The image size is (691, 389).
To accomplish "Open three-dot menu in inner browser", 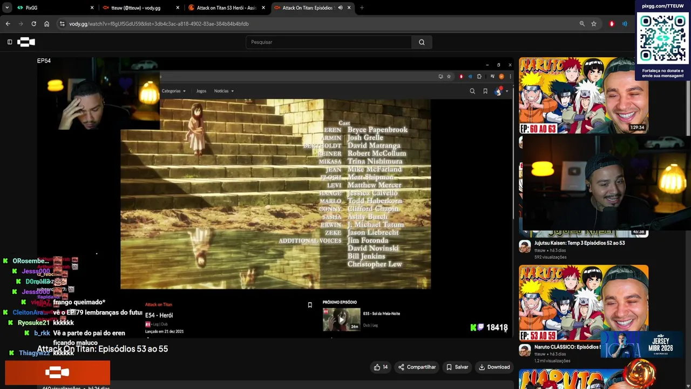I will point(510,77).
